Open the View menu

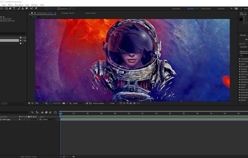pyautogui.click(x=27, y=5)
